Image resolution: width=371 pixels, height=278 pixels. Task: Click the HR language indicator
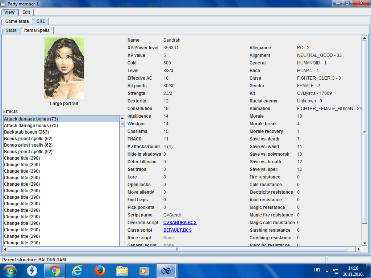317,270
